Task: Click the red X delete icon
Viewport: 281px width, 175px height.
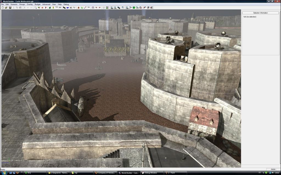Action: tap(24, 8)
